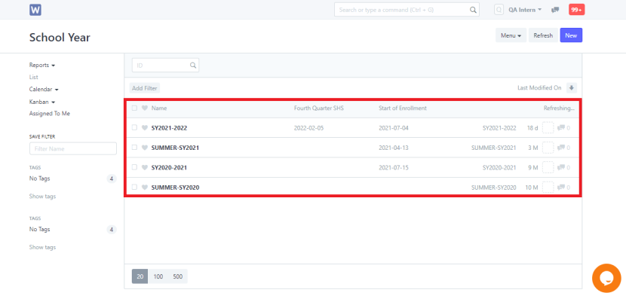Click the 2021-07-04 enrollment date

pyautogui.click(x=393, y=128)
